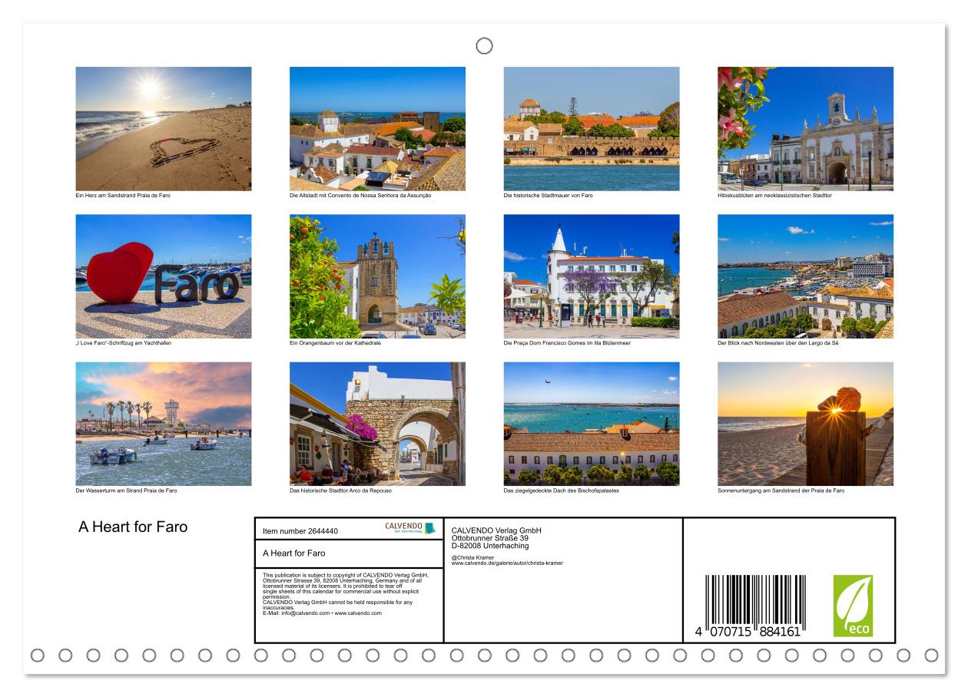Select the historic city wall photo
The image size is (968, 697).
592,128
